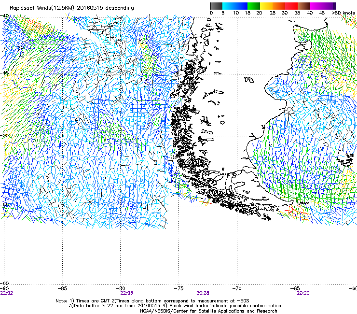Viewport: 357px width, 314px height.
Task: Click the yellow 20-25 knots legend swatch
Action: pyautogui.click(x=266, y=6)
